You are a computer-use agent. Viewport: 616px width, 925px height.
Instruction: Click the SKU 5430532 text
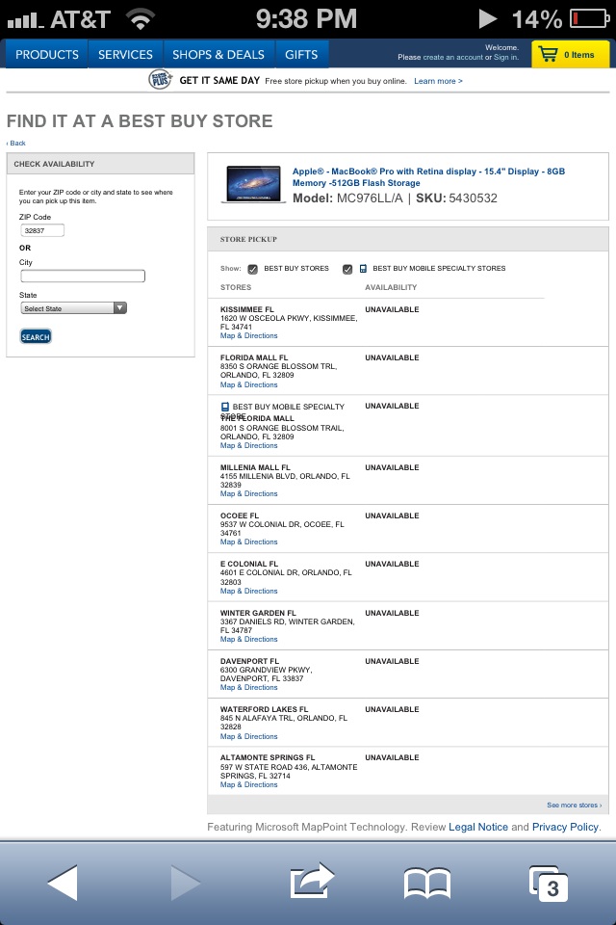(x=457, y=198)
